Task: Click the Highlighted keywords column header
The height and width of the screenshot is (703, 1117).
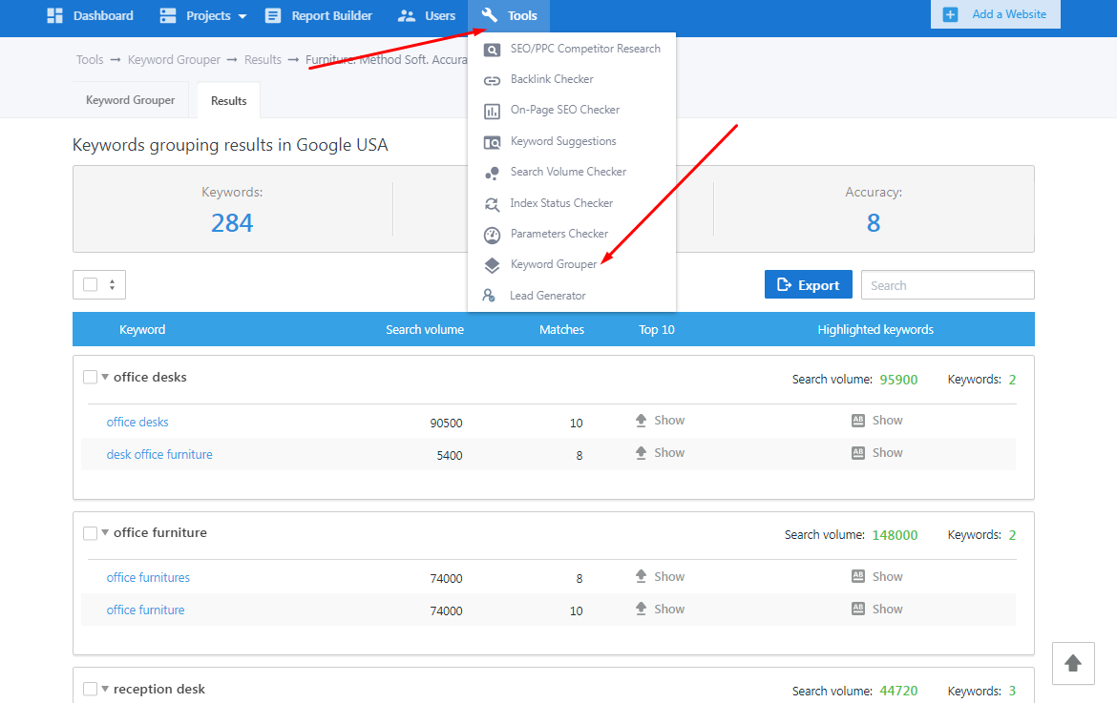Action: tap(875, 329)
